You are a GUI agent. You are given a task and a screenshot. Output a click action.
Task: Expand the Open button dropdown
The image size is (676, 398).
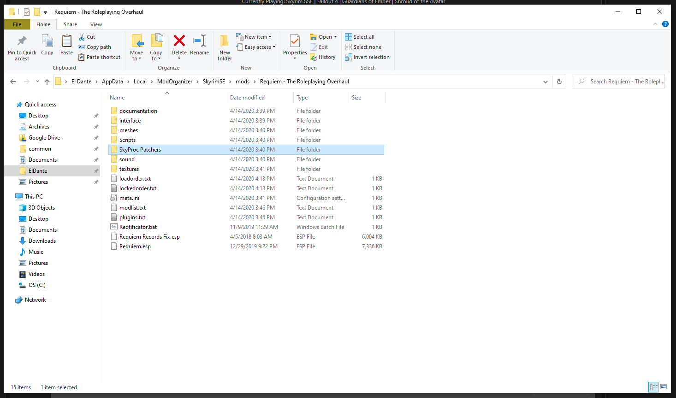click(335, 37)
